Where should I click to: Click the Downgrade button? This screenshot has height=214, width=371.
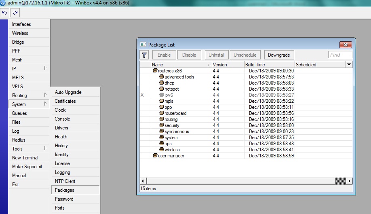(x=279, y=55)
